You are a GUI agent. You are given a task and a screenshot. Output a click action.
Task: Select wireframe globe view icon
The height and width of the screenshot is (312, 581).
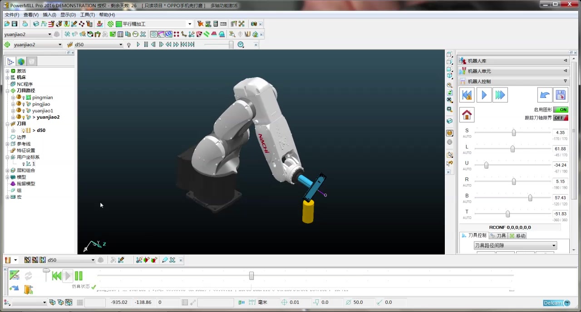(x=449, y=142)
